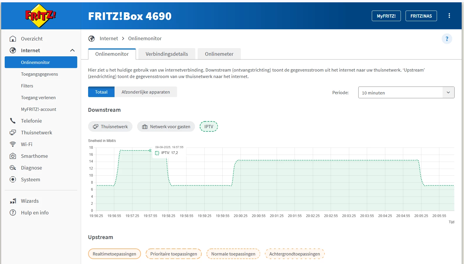This screenshot has width=464, height=264.
Task: Switch to Afzonderlijke apparaten view
Action: tap(146, 92)
